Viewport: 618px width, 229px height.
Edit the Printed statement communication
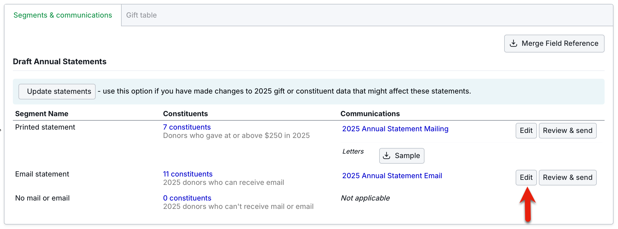[x=526, y=130]
